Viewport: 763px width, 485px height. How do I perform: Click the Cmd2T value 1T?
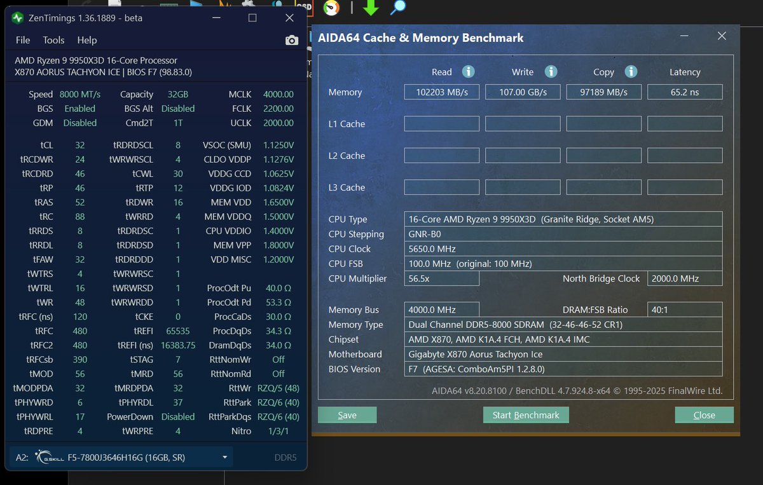point(178,123)
